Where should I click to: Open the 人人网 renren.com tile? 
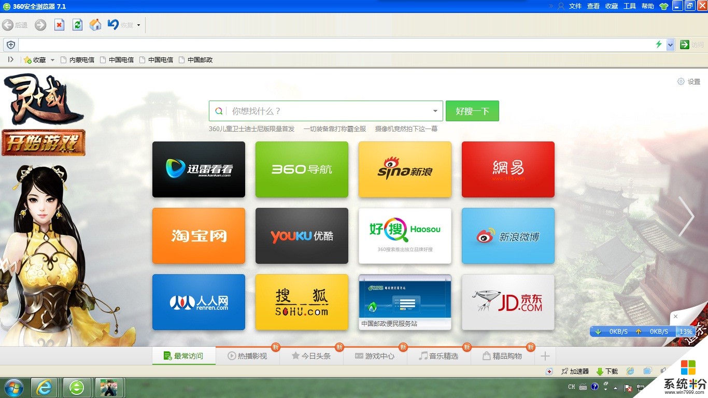(199, 302)
